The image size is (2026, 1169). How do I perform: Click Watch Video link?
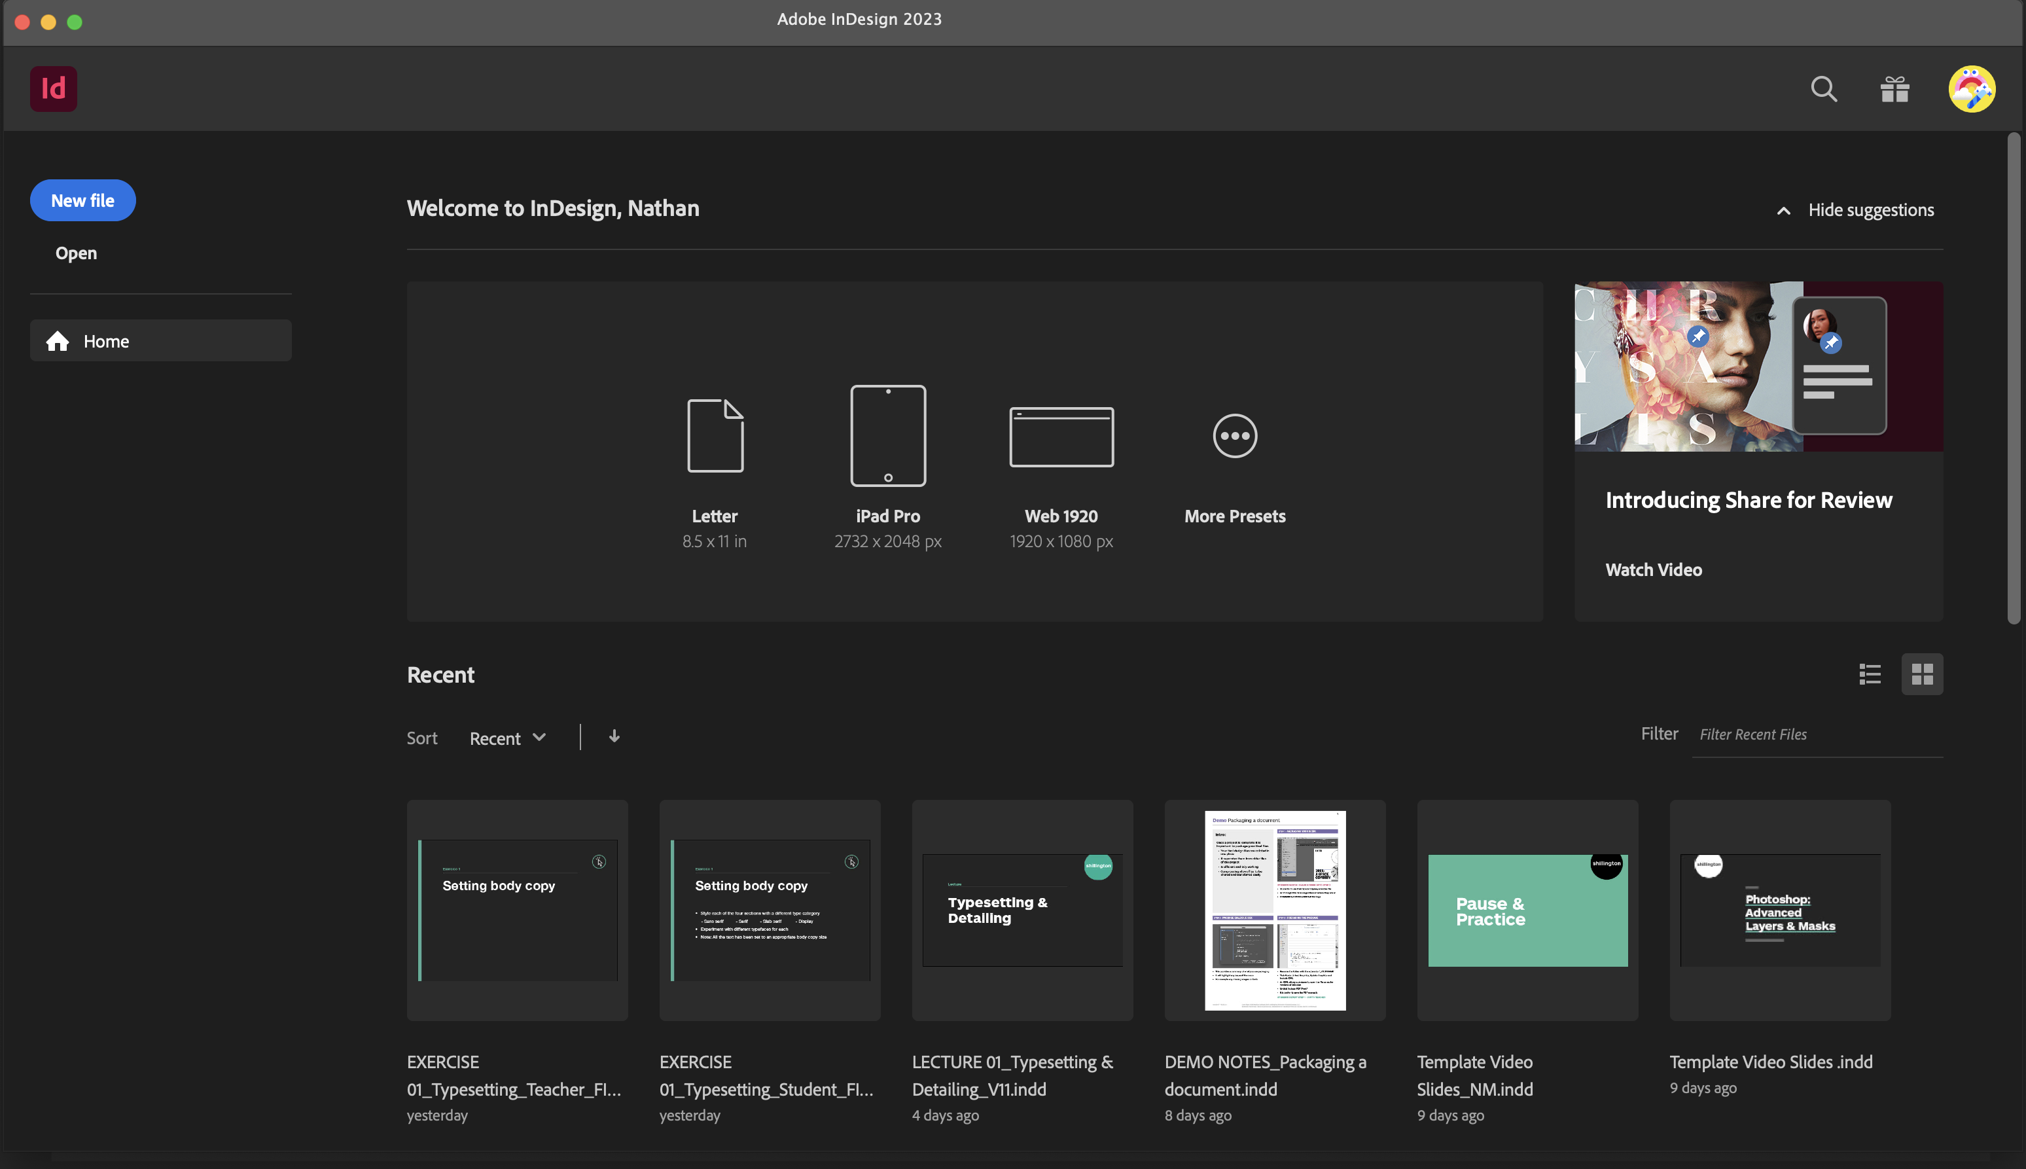[1653, 569]
